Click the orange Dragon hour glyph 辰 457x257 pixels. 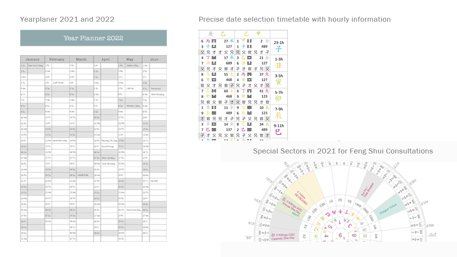pyautogui.click(x=279, y=115)
